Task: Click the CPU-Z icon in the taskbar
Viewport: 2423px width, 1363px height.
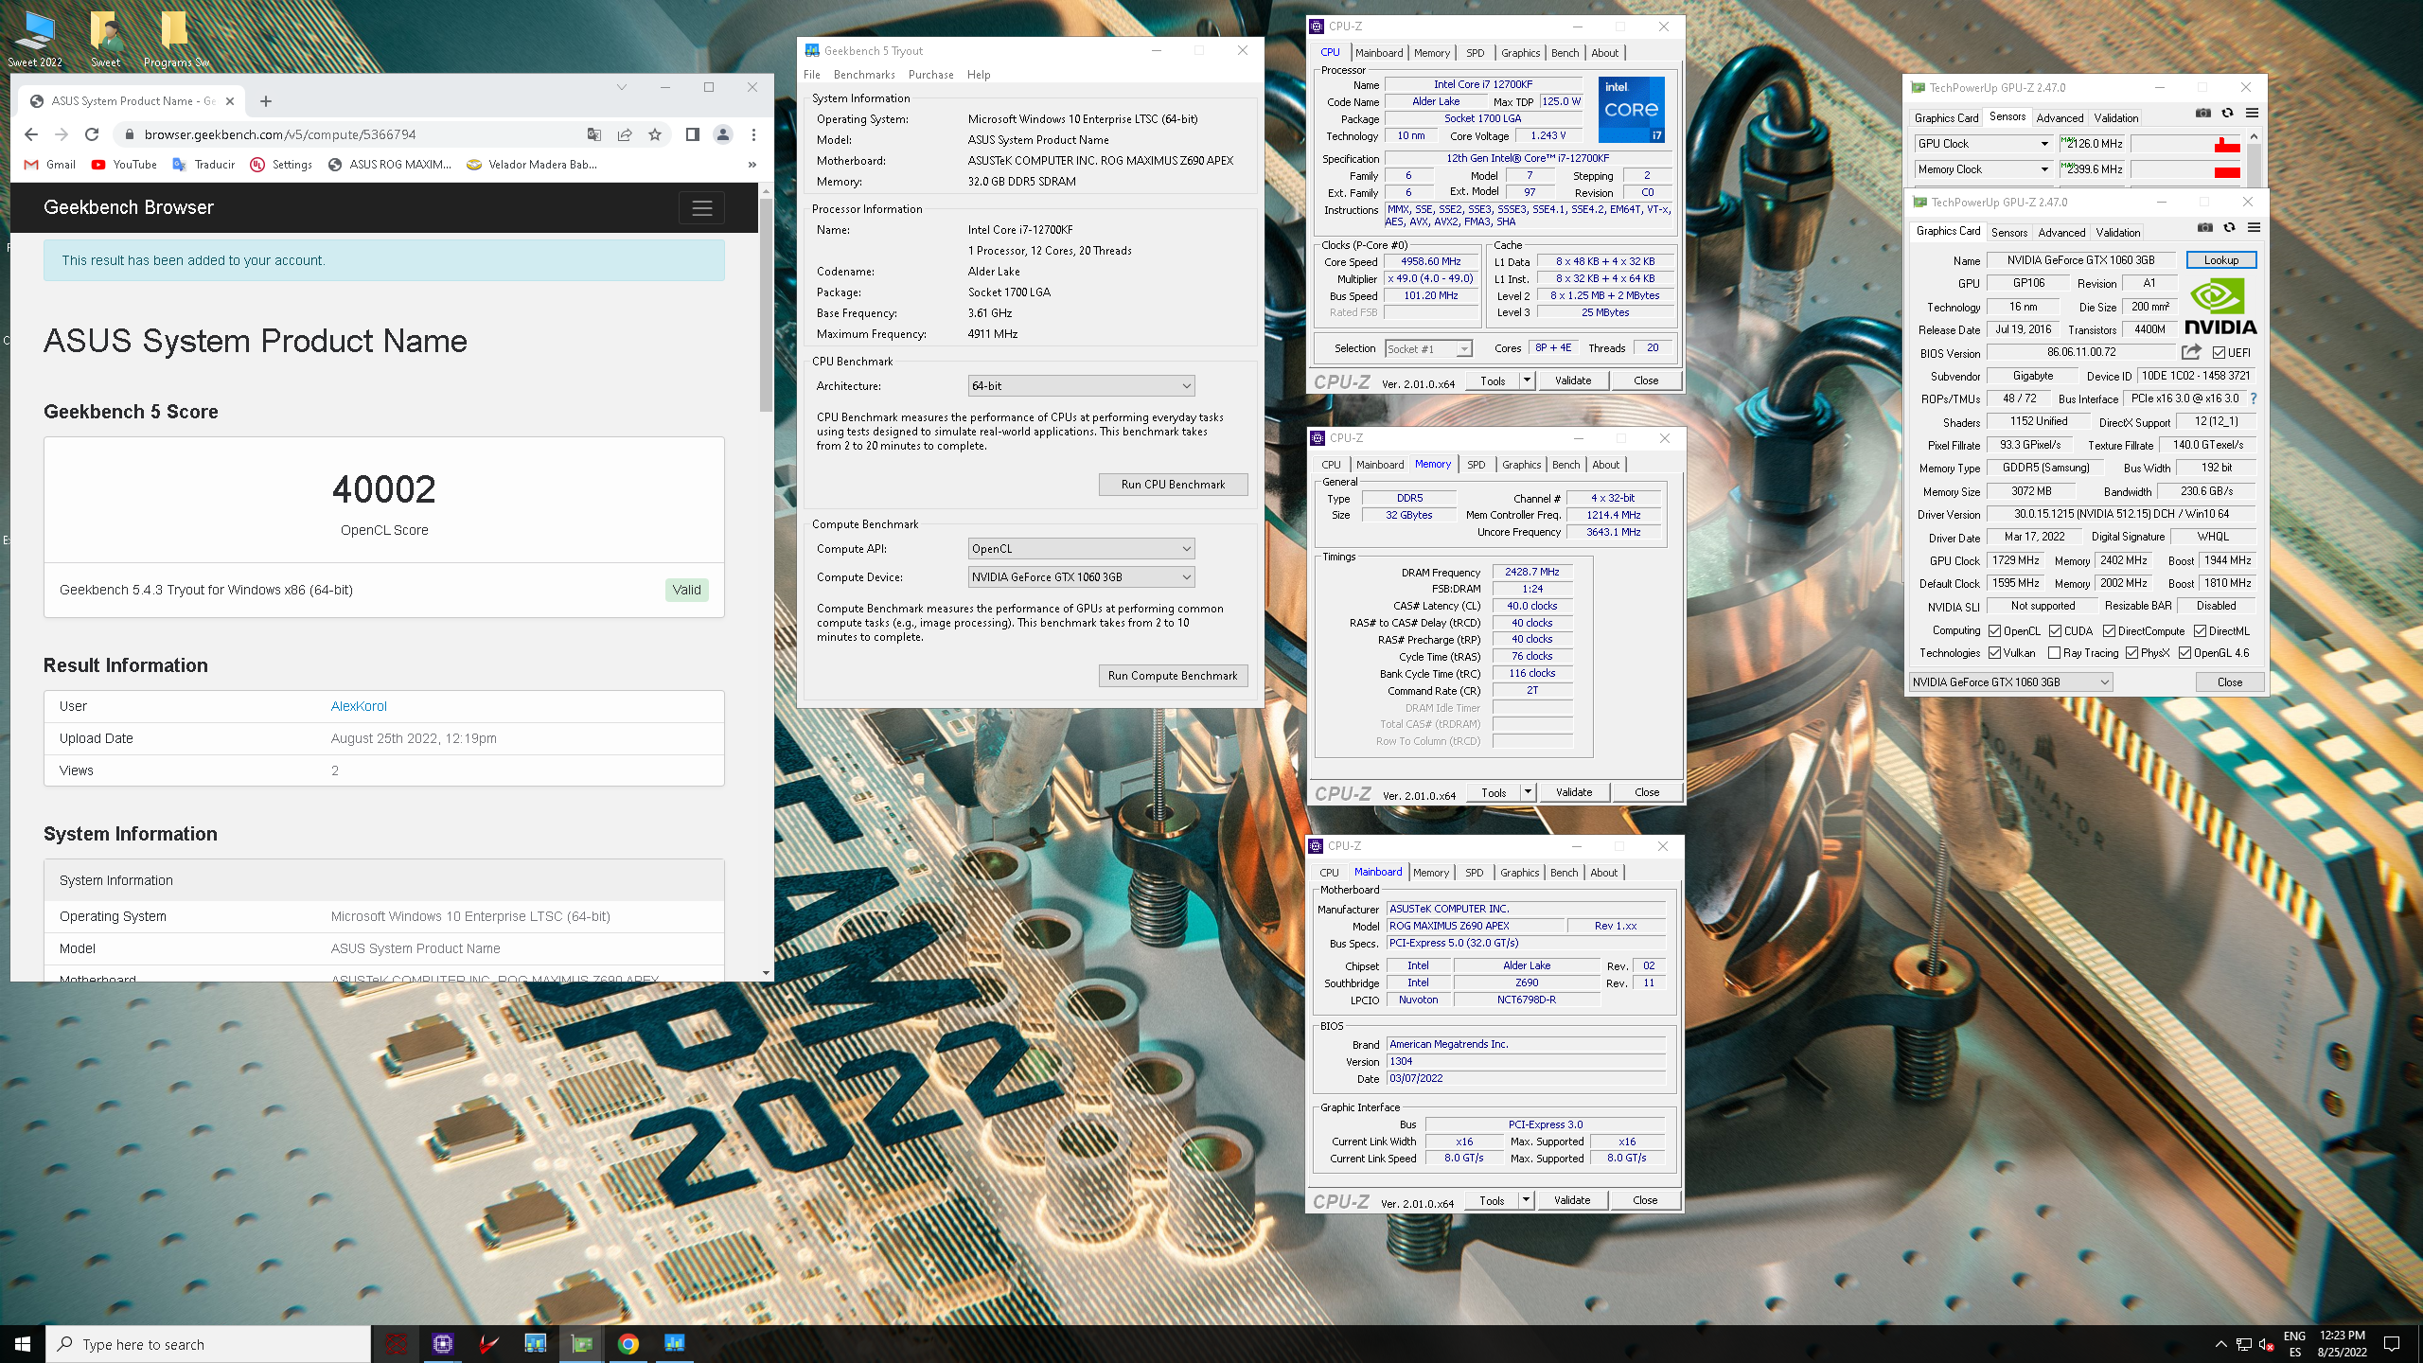Action: click(442, 1343)
